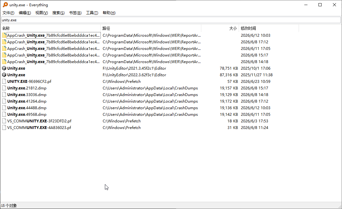The image size is (342, 209).
Task: Select Unity.exe.49568.dmp file name
Action: pyautogui.click(x=27, y=115)
